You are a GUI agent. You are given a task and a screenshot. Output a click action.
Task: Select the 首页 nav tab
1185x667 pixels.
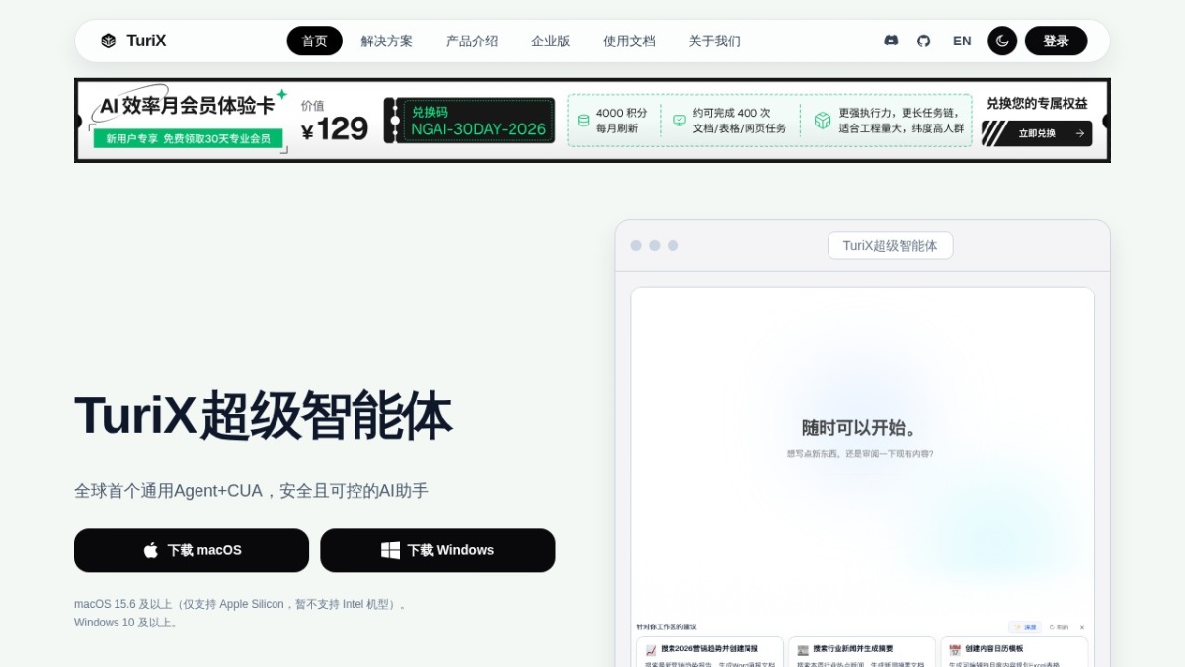(x=315, y=41)
